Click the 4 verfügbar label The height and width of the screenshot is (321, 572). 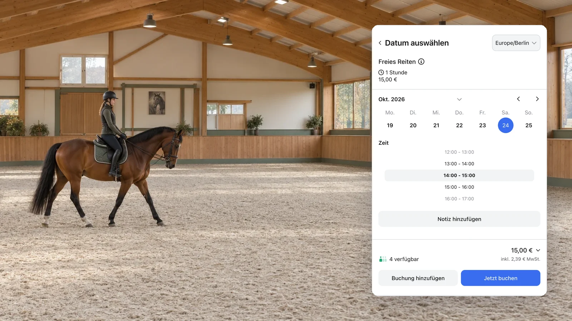coord(404,259)
